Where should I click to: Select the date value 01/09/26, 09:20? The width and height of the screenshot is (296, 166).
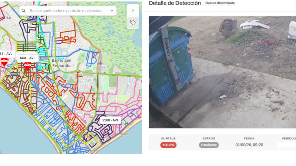(x=249, y=145)
